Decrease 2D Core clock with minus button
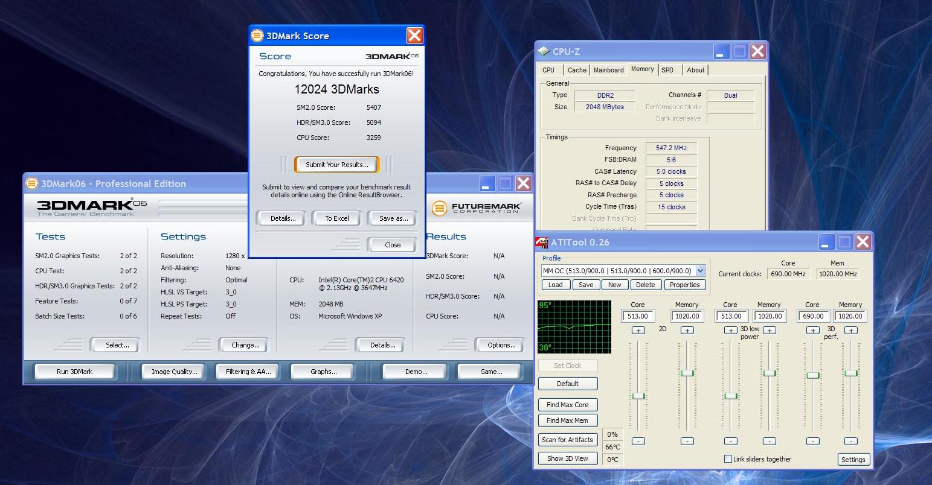This screenshot has height=485, width=932. point(638,441)
